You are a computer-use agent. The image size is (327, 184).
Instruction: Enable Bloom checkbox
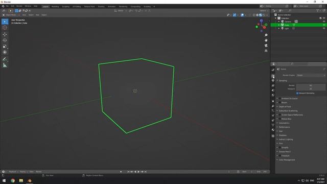point(280,102)
